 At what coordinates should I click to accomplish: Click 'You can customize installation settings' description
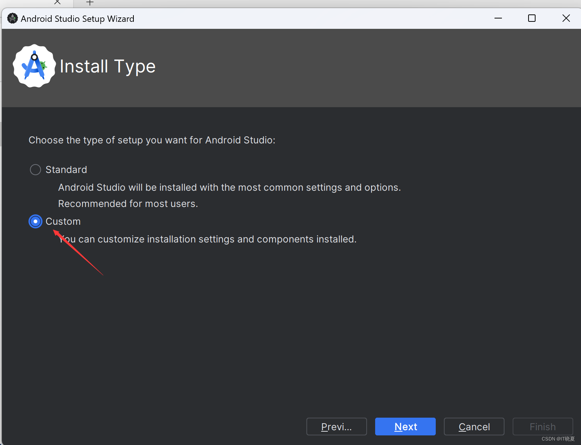click(x=207, y=239)
